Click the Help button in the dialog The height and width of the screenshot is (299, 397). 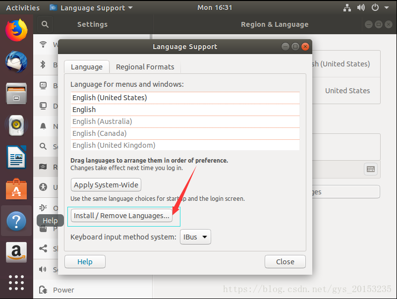pyautogui.click(x=85, y=261)
